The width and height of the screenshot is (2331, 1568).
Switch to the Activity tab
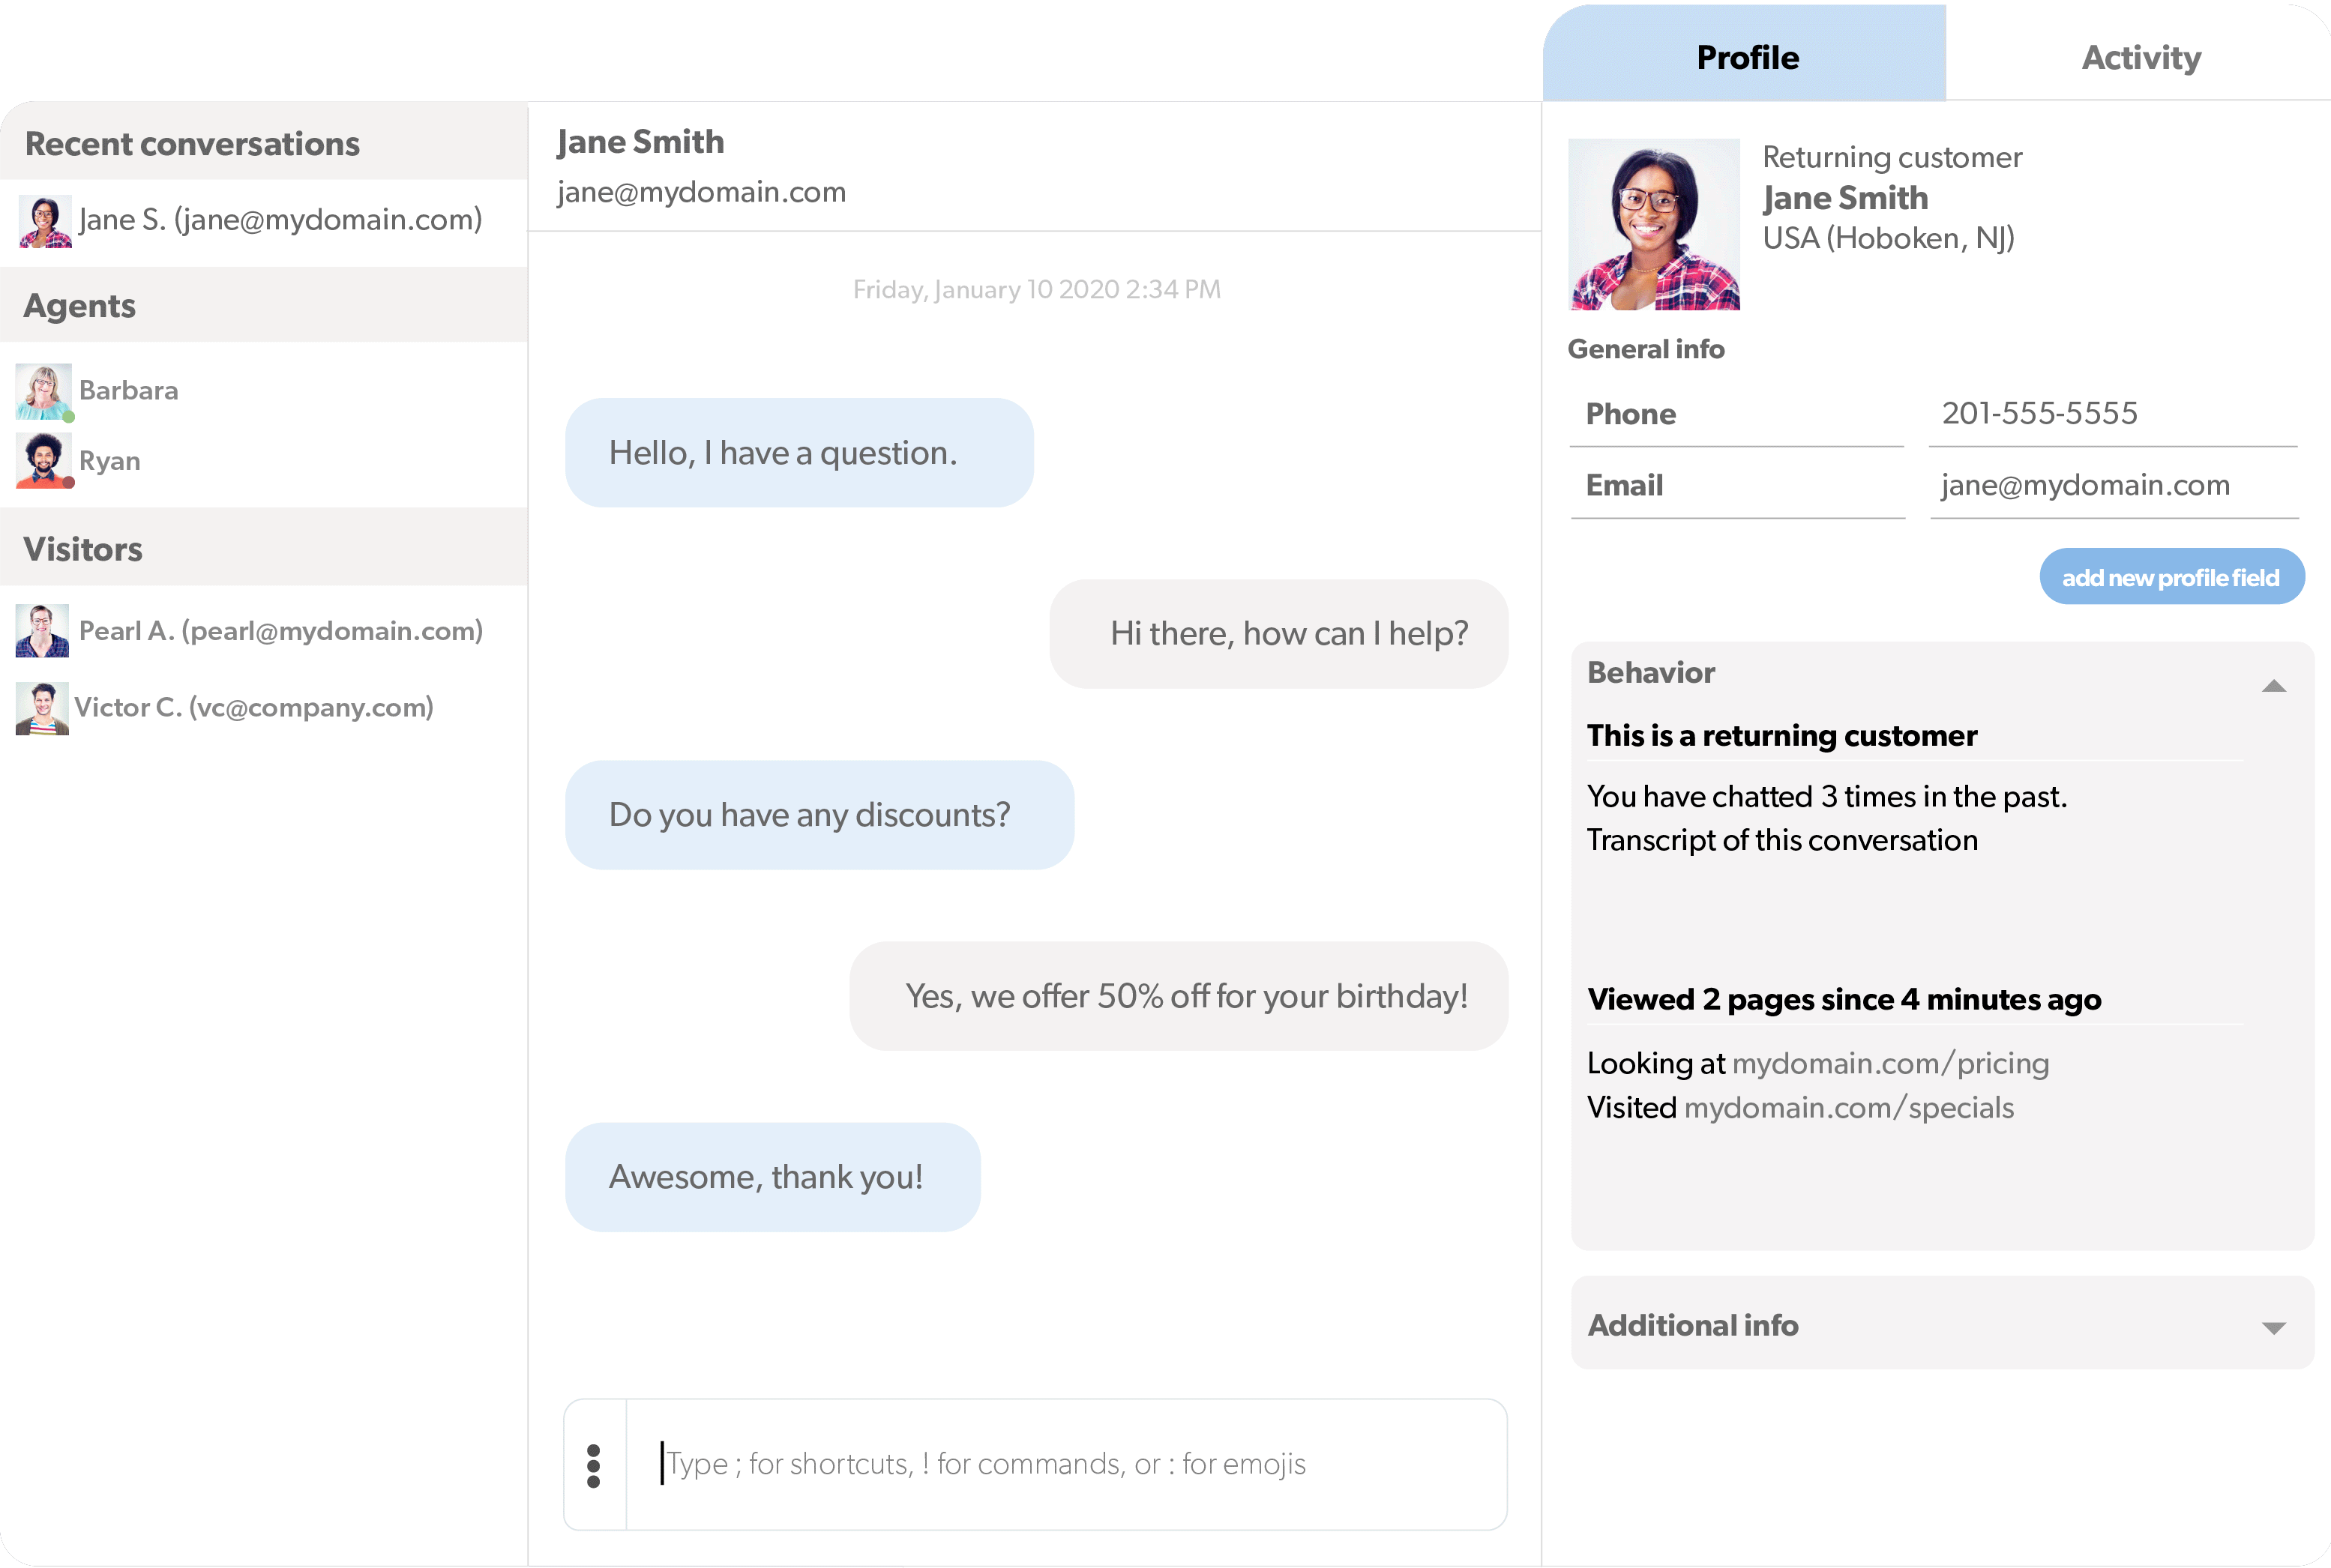(2140, 57)
